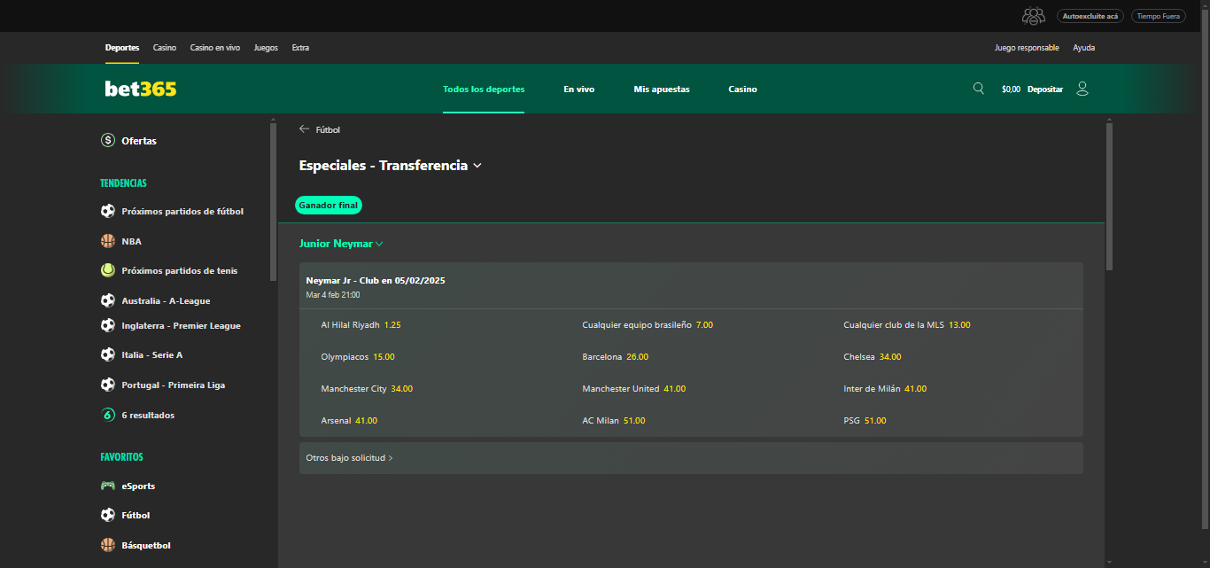The height and width of the screenshot is (568, 1210).
Task: Click the Autoexcluite acá button
Action: click(1090, 16)
